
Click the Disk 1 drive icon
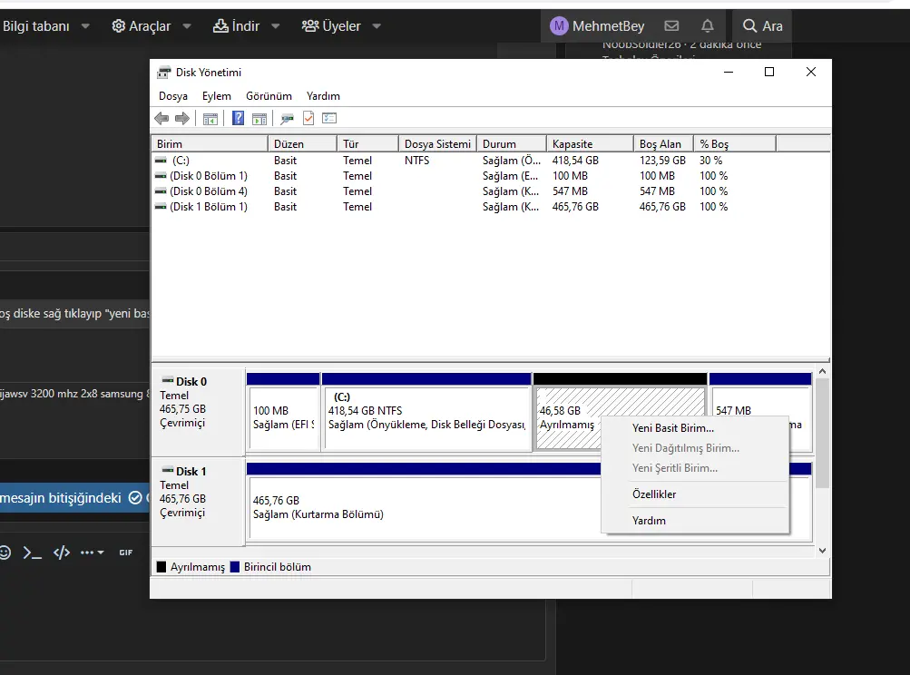tap(168, 471)
